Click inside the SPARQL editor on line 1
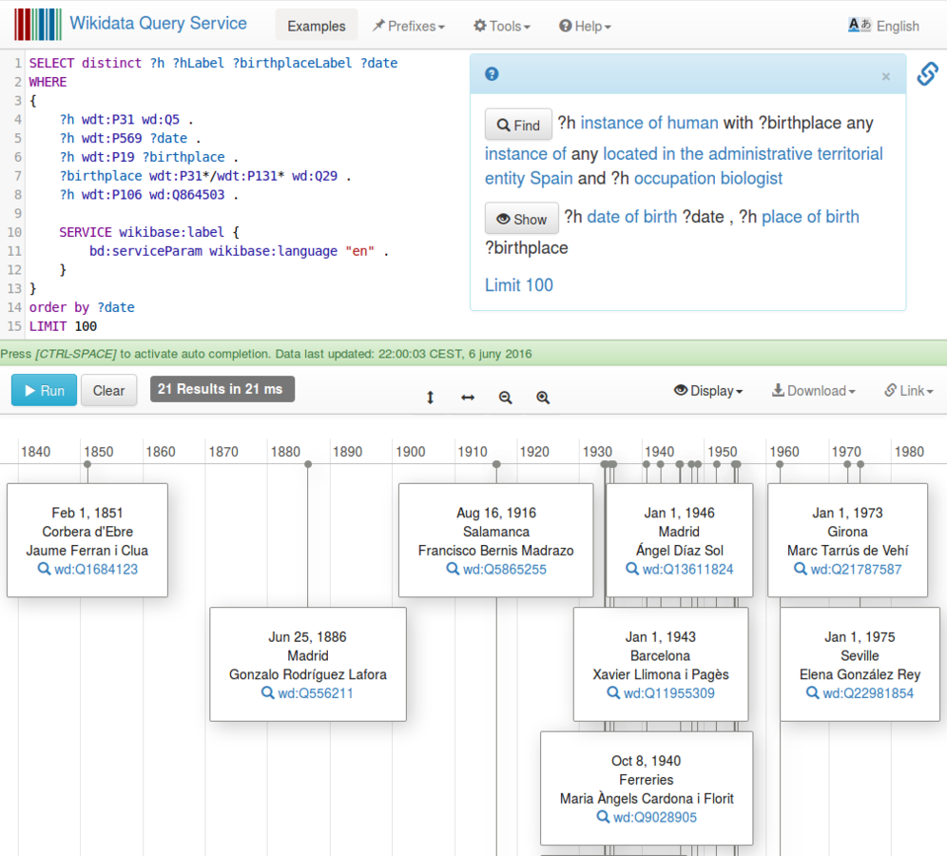This screenshot has height=856, width=947. [213, 63]
